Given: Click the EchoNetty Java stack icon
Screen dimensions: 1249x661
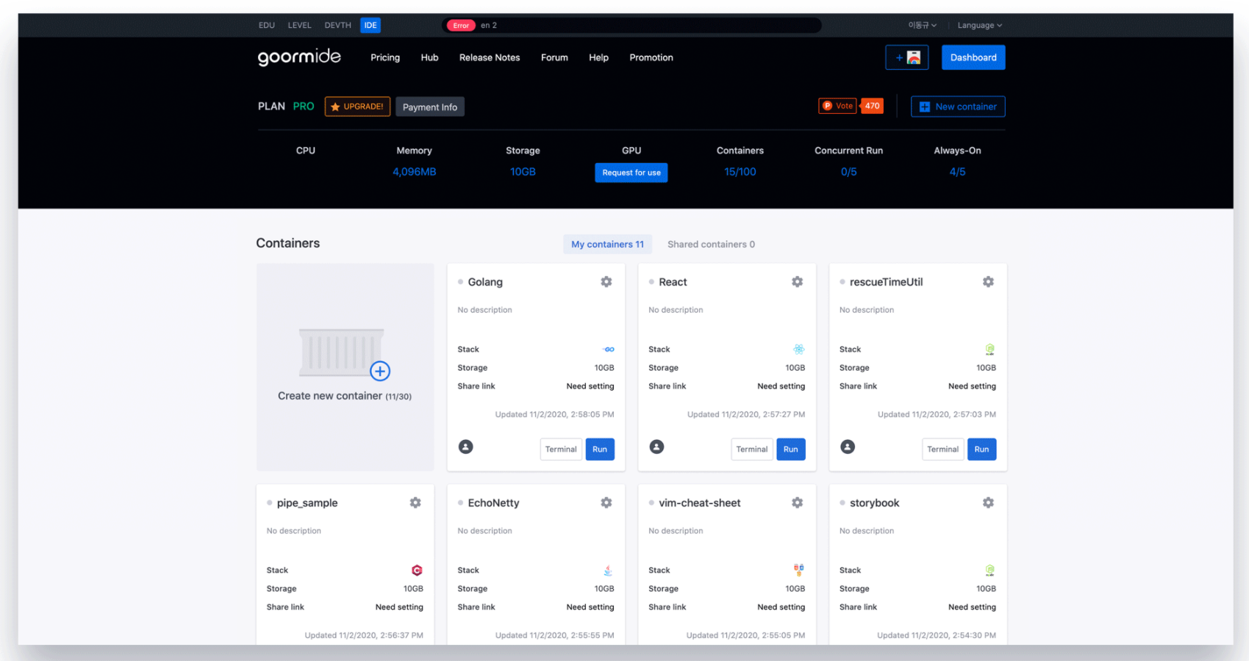Looking at the screenshot, I should 608,571.
